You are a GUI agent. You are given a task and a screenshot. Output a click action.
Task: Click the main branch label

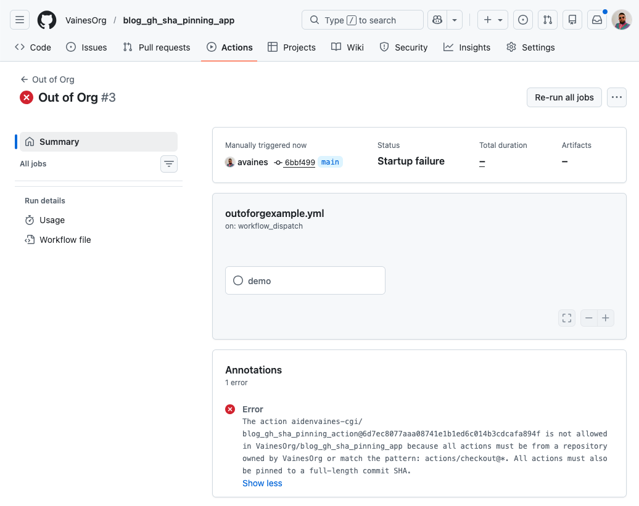pyautogui.click(x=330, y=162)
